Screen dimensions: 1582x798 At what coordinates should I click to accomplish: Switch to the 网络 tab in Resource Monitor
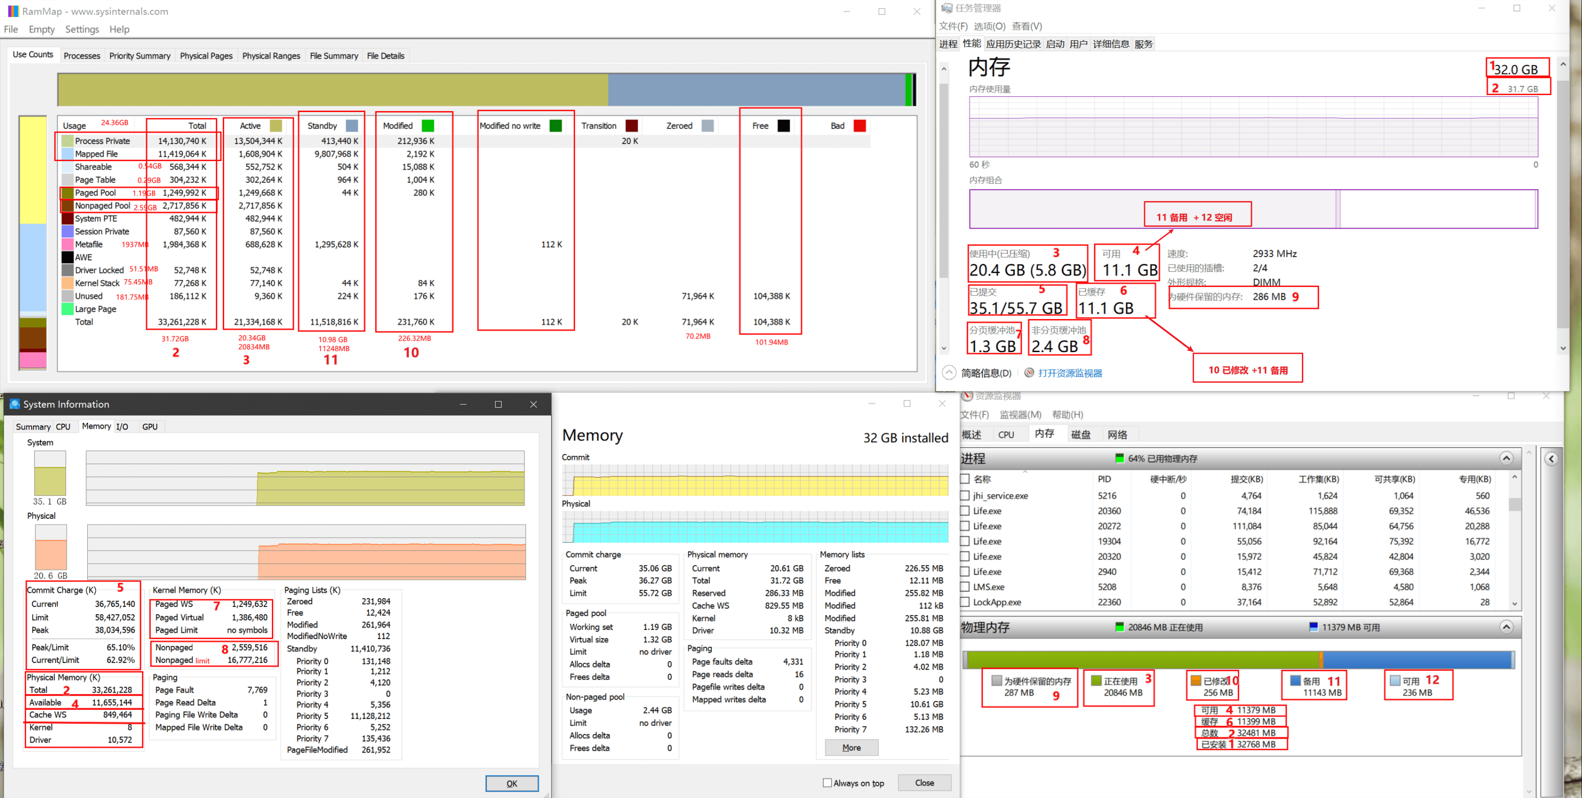point(1117,435)
